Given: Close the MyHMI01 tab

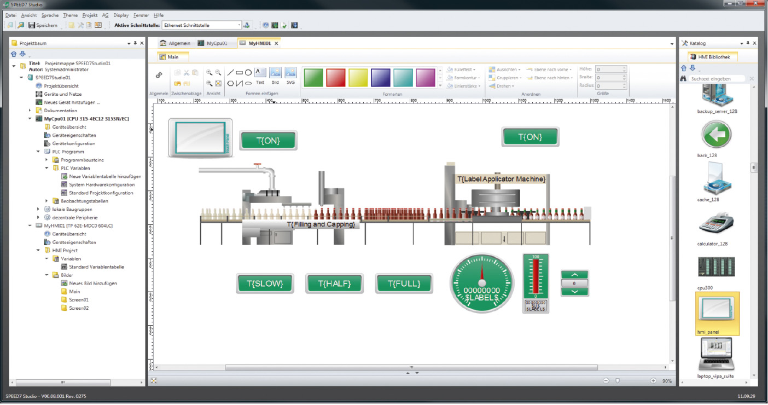Looking at the screenshot, I should click(x=276, y=43).
